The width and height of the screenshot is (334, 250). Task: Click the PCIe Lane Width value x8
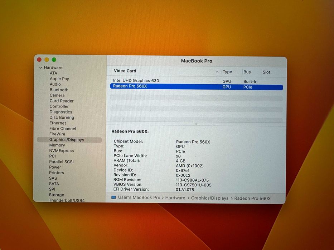178,156
